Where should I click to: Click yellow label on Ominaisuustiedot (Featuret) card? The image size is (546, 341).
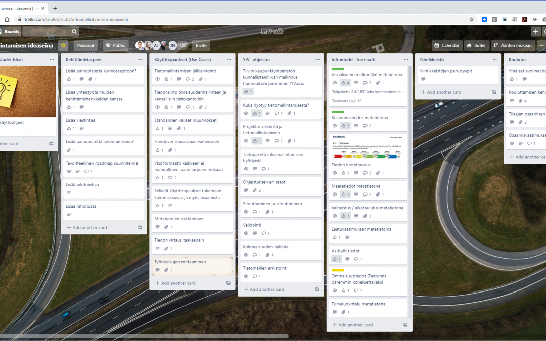[x=338, y=270]
